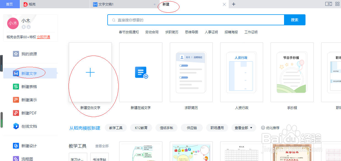Select the 新建 tab

194,4
